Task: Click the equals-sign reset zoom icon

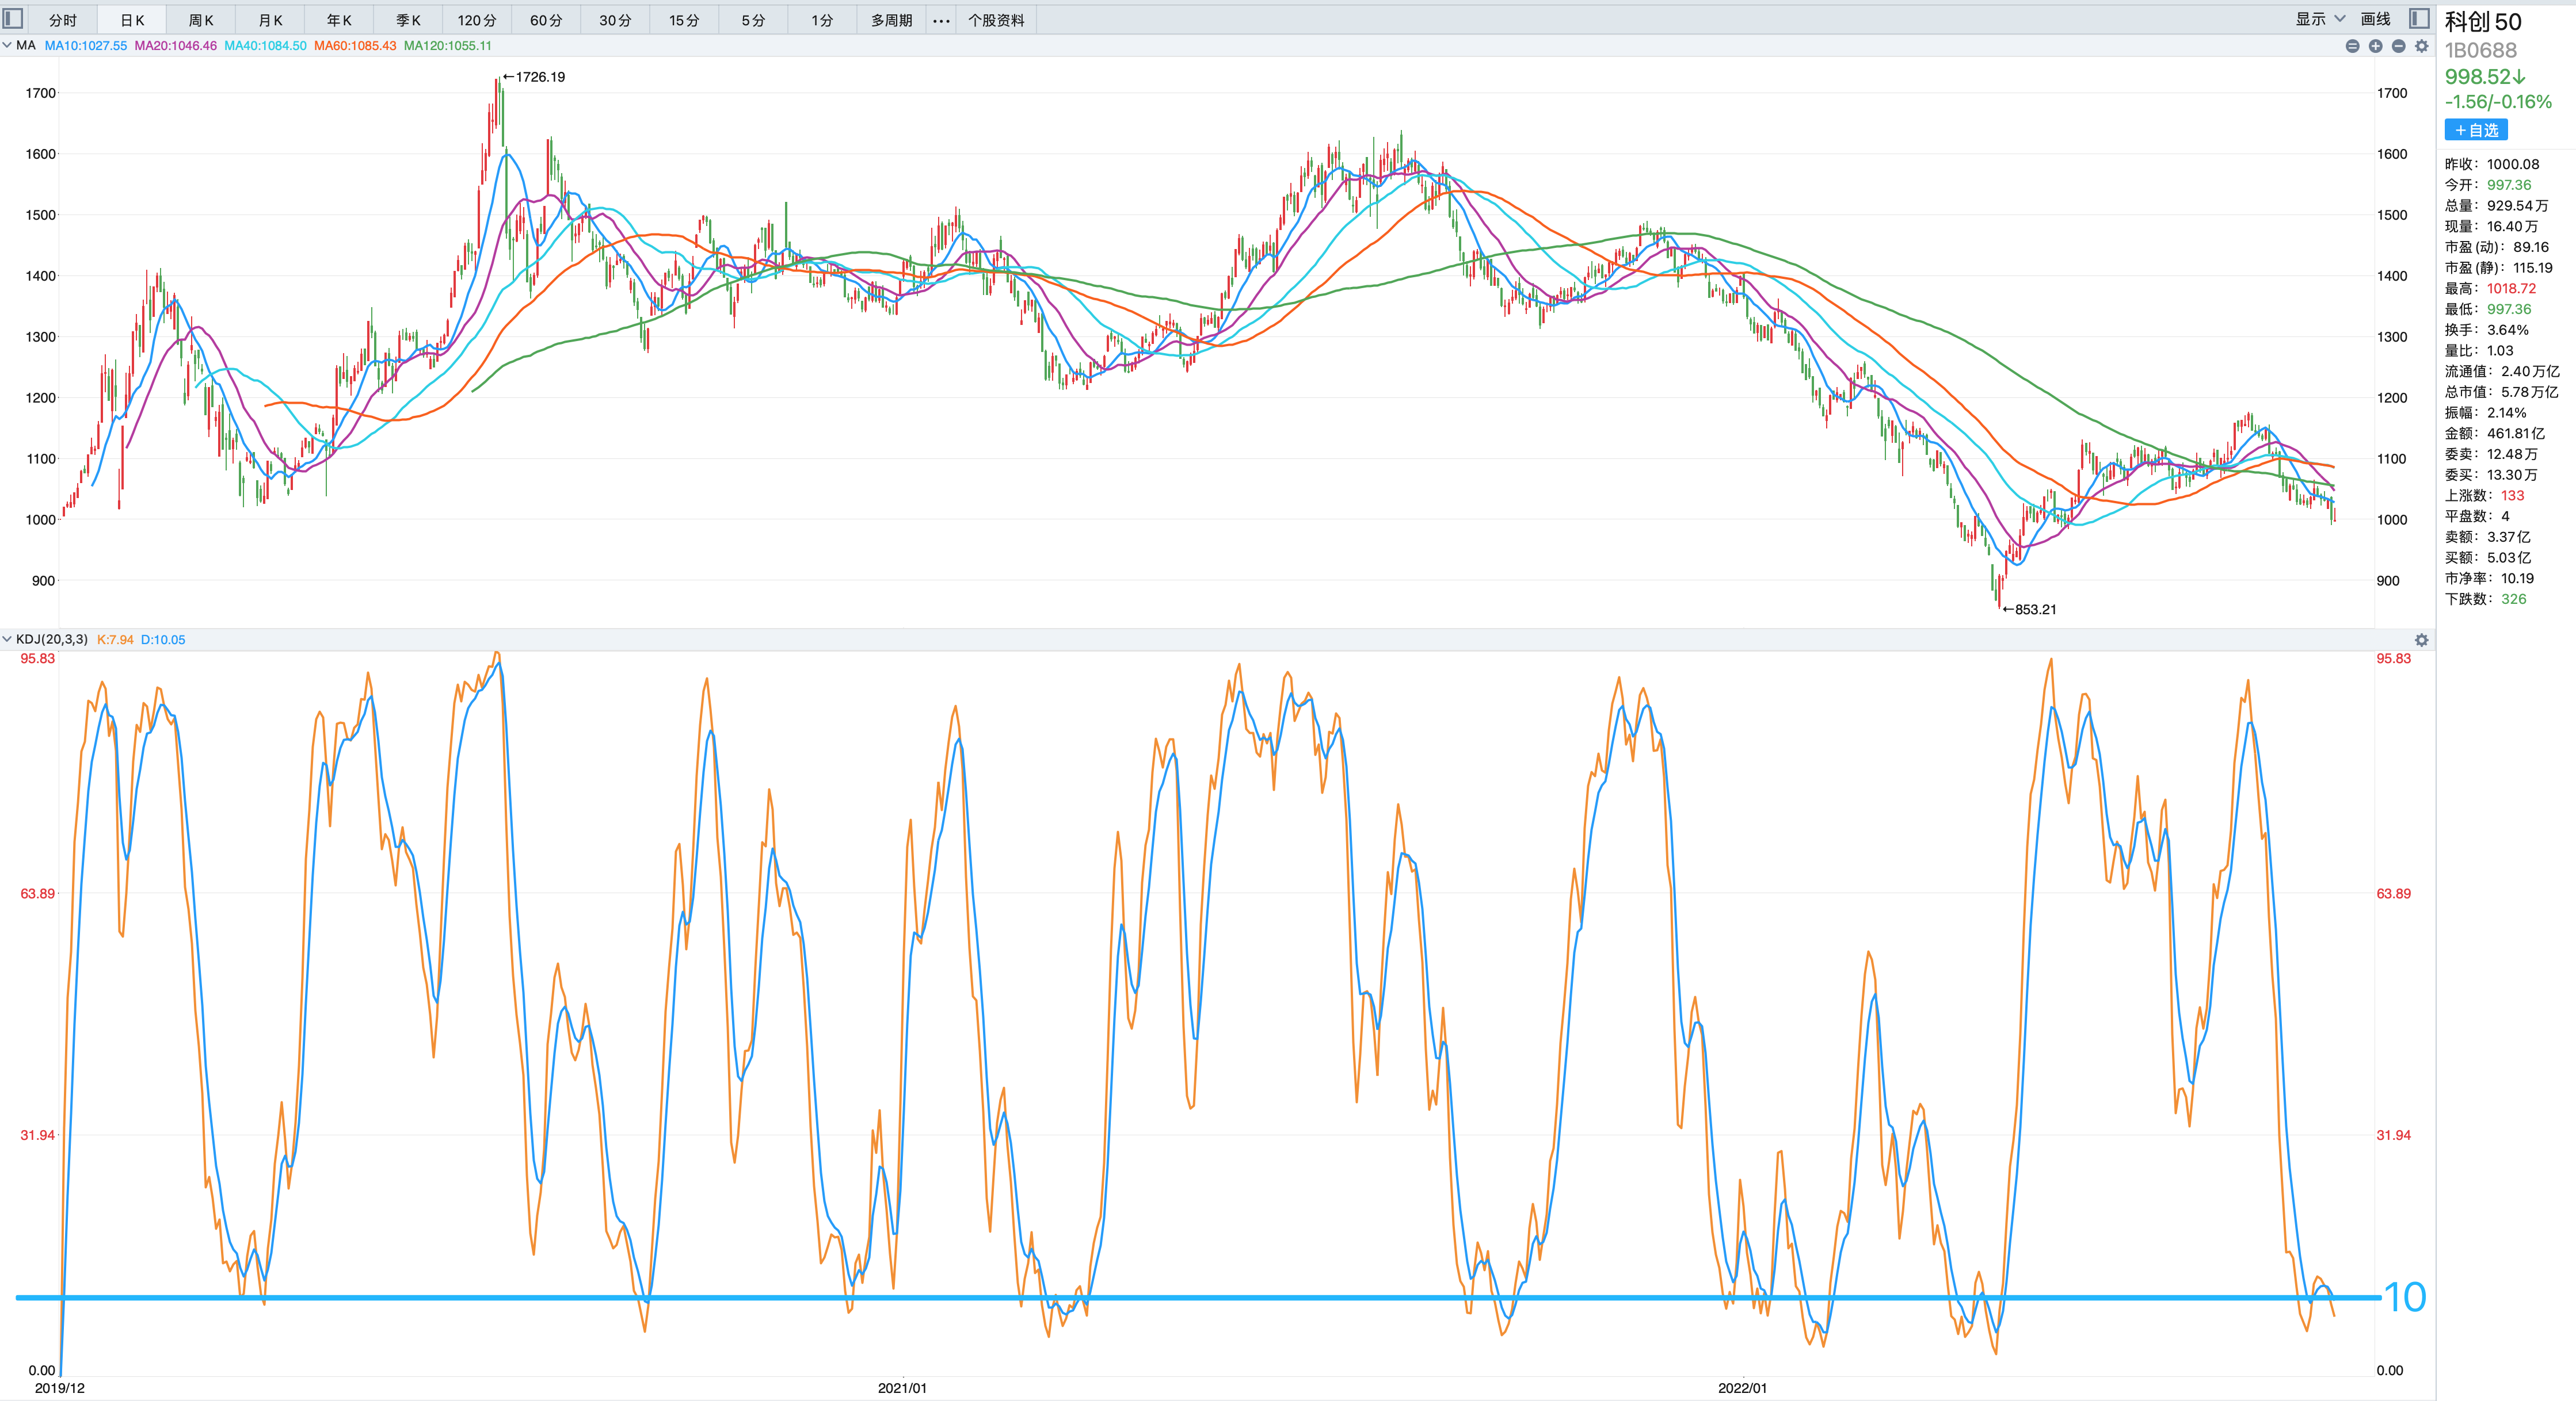Action: point(2352,46)
